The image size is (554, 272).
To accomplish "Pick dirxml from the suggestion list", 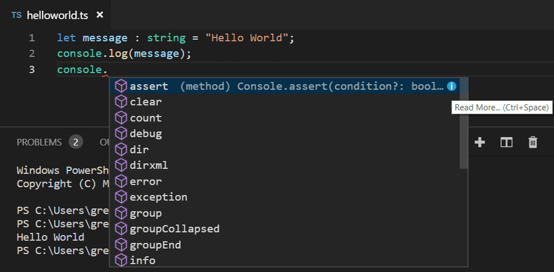I will (149, 165).
